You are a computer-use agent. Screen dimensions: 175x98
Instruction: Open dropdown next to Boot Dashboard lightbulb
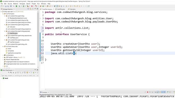pyautogui.click(x=29, y=73)
